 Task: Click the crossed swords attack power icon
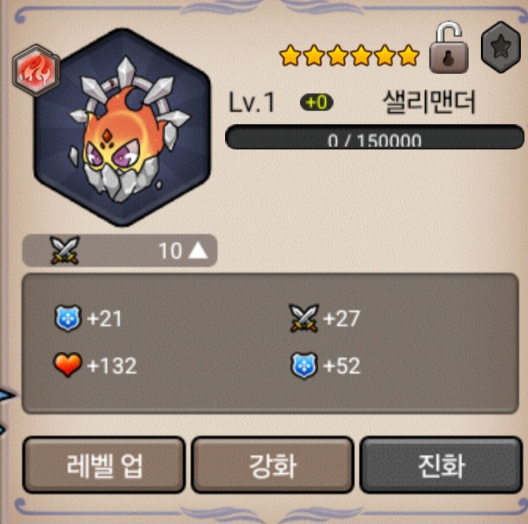(x=64, y=250)
